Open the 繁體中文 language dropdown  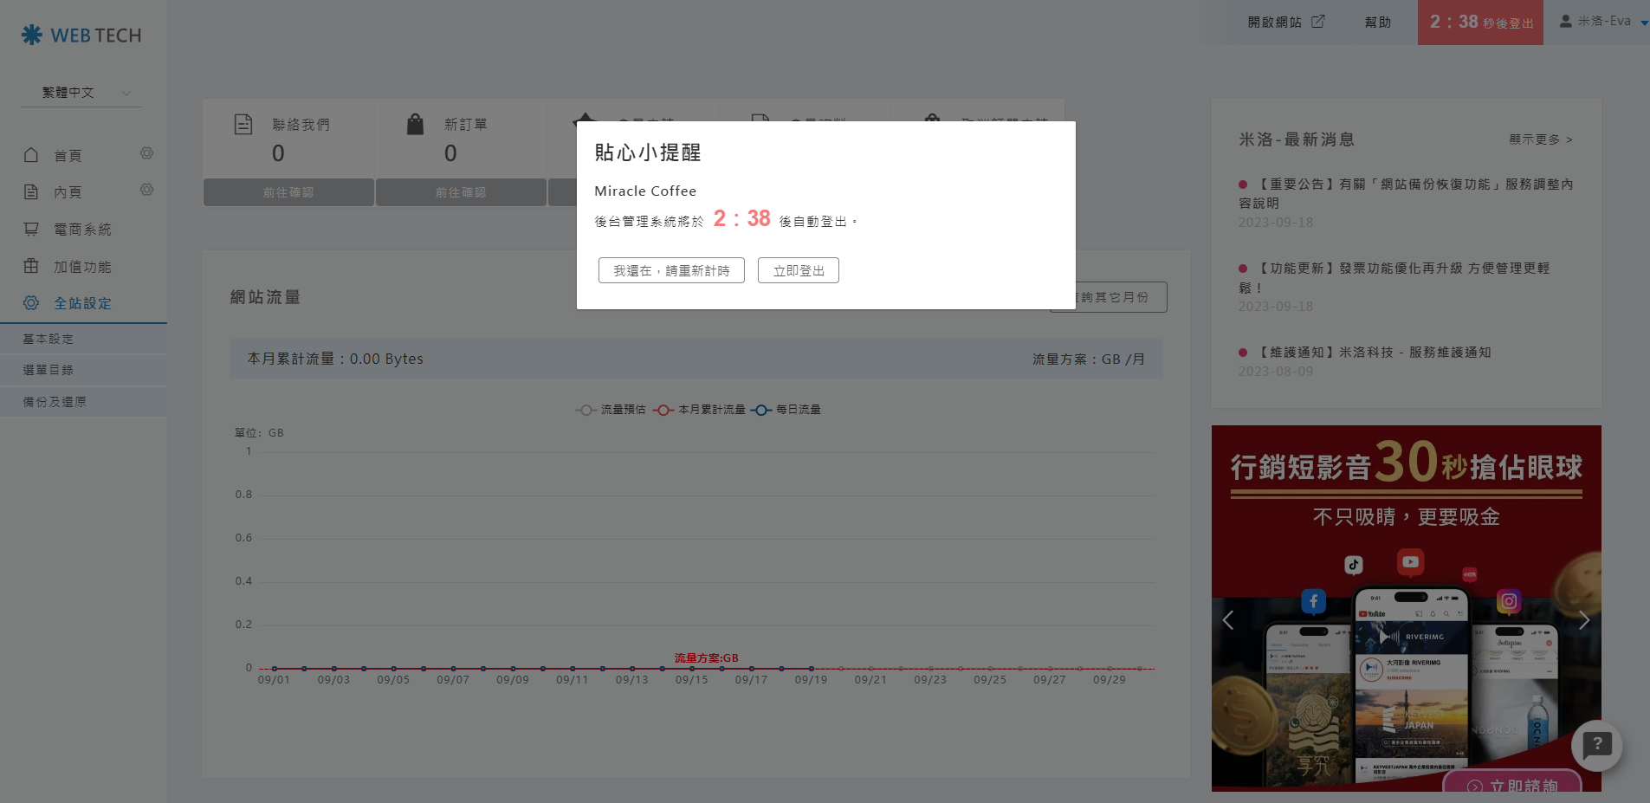coord(81,93)
